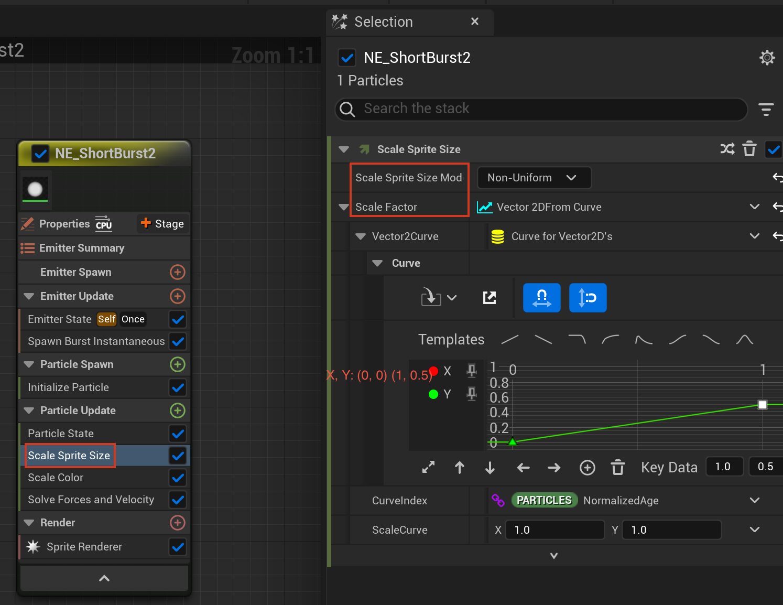Open curve in external curve editor icon
783x605 pixels.
point(490,298)
